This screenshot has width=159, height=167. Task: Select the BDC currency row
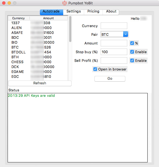[x=38, y=38]
